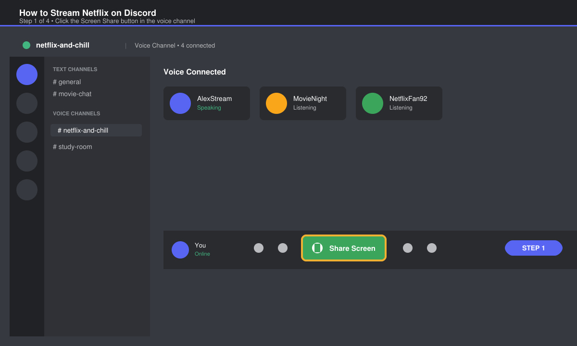Open gray server icon directly below blue one

click(27, 103)
